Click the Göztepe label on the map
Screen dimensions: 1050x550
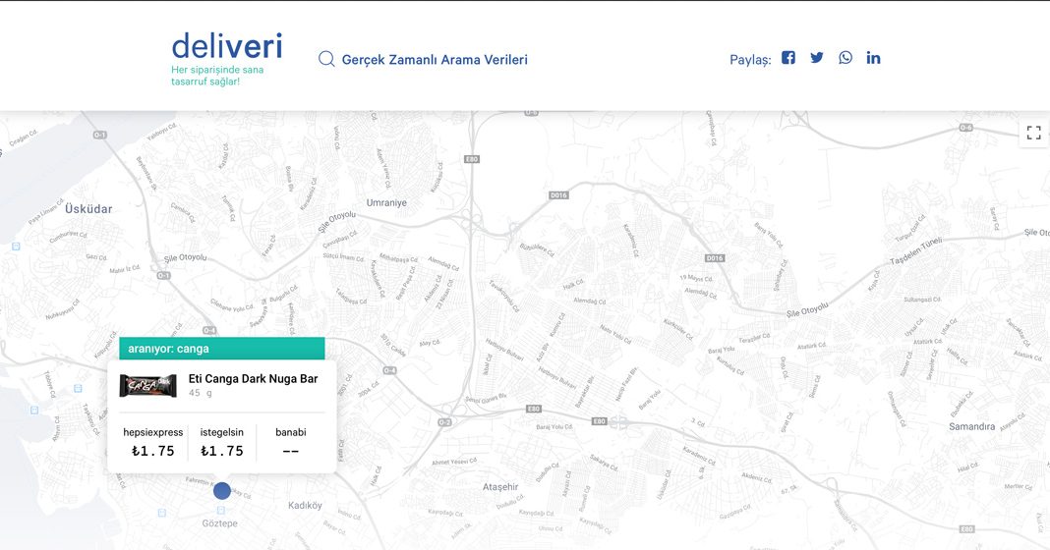219,523
